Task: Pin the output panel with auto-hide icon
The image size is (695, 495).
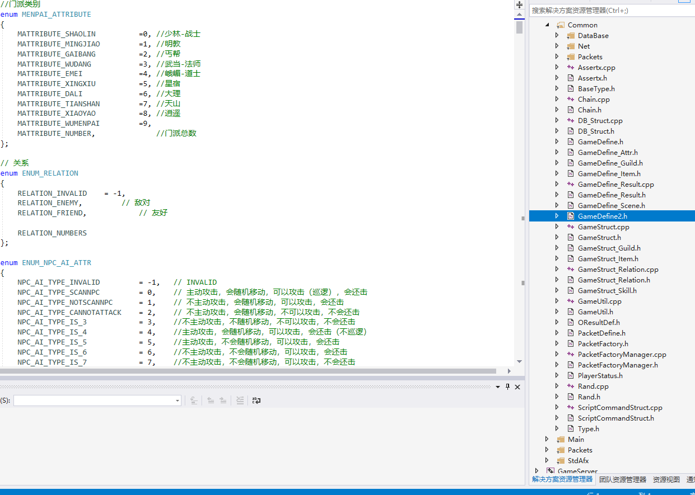Action: [508, 387]
